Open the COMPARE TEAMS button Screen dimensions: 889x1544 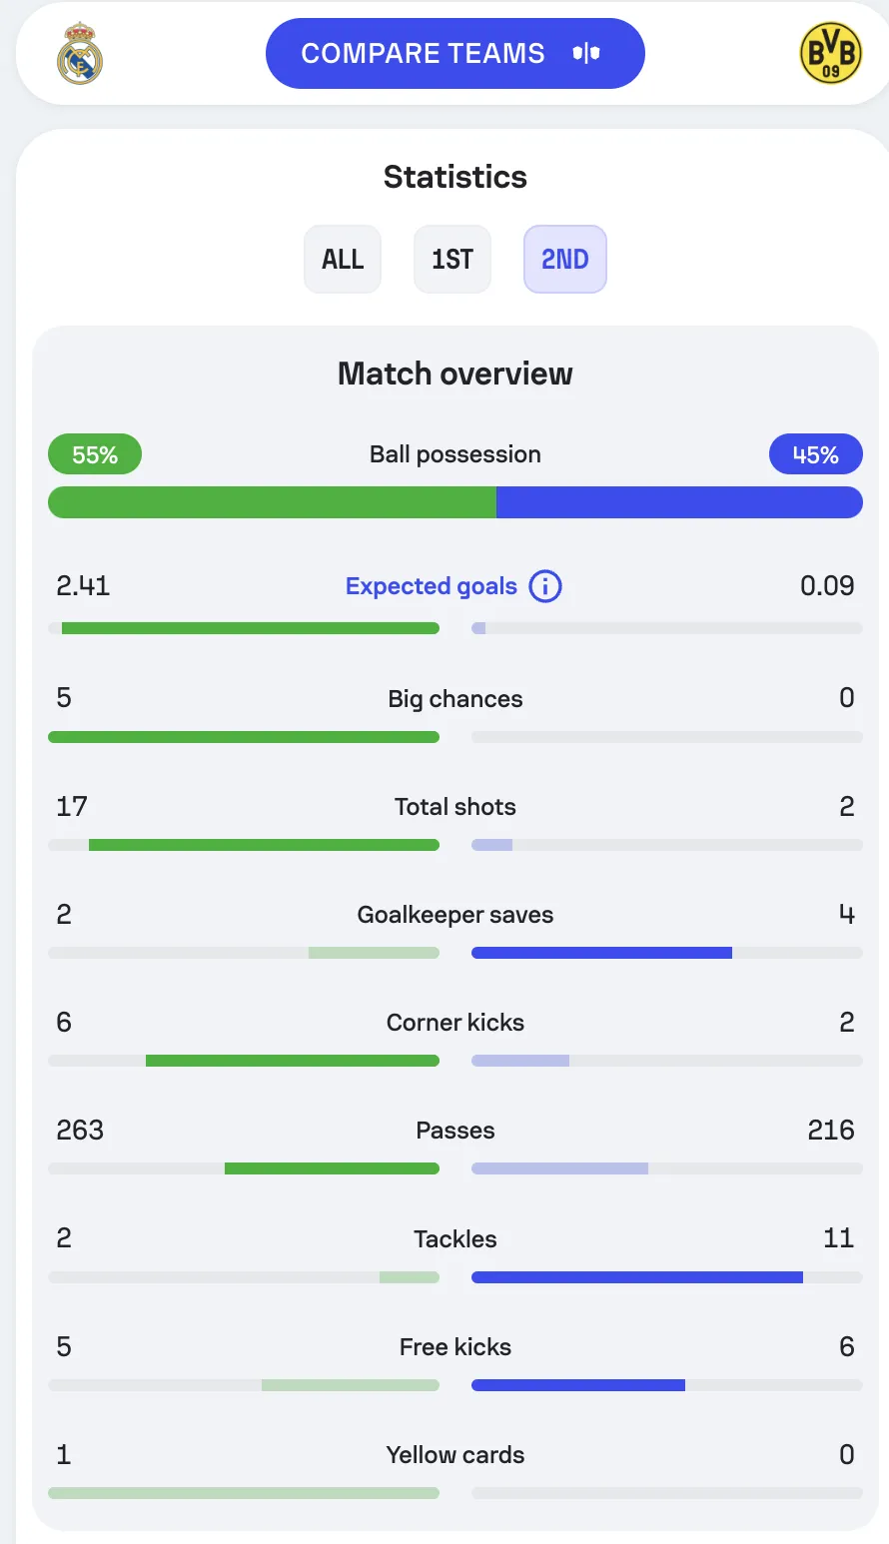pyautogui.click(x=455, y=53)
